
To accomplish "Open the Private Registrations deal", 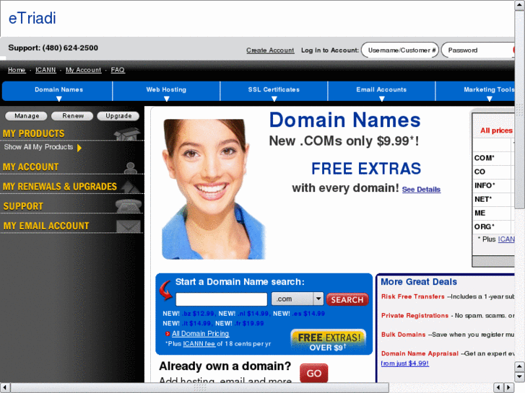I will [415, 316].
